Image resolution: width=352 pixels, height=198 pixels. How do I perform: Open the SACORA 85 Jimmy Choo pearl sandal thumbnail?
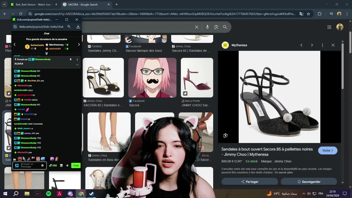coord(103,78)
